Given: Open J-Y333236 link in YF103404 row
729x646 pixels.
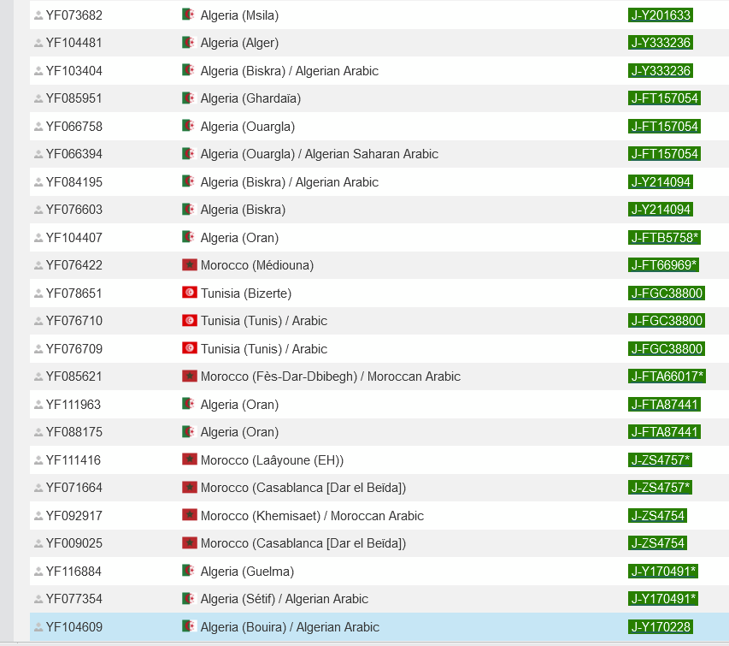Looking at the screenshot, I should click(x=660, y=71).
